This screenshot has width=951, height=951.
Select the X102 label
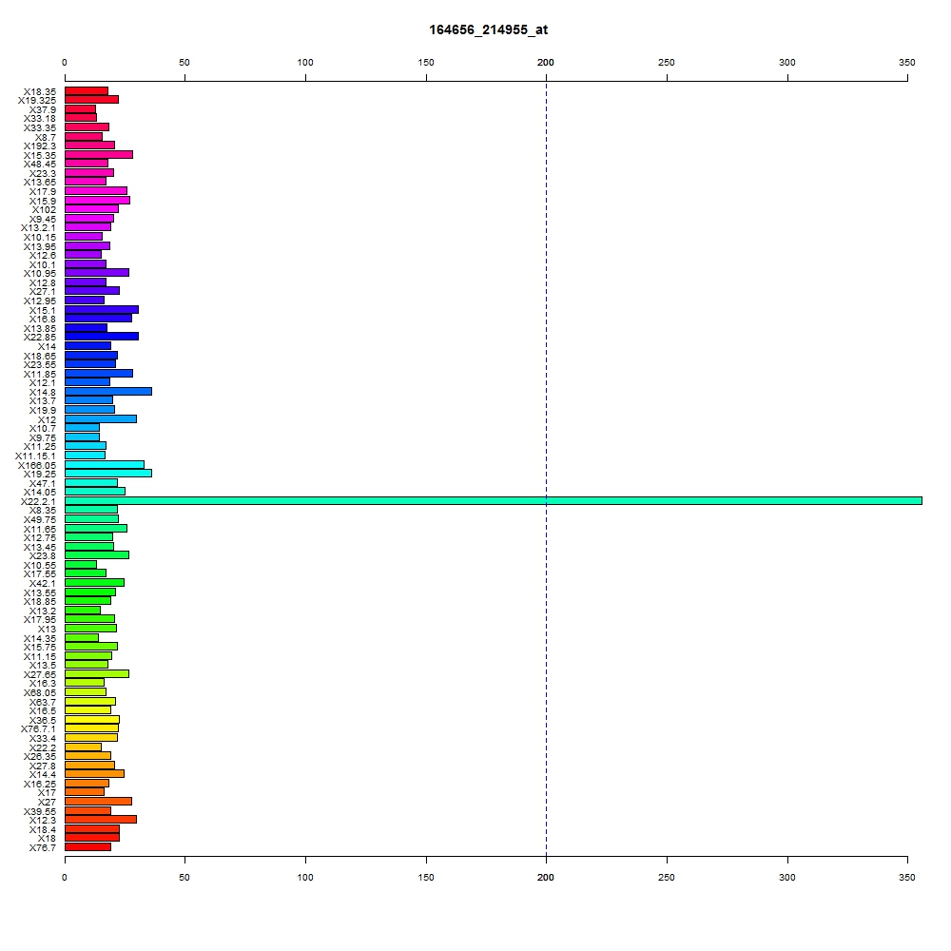[x=45, y=210]
